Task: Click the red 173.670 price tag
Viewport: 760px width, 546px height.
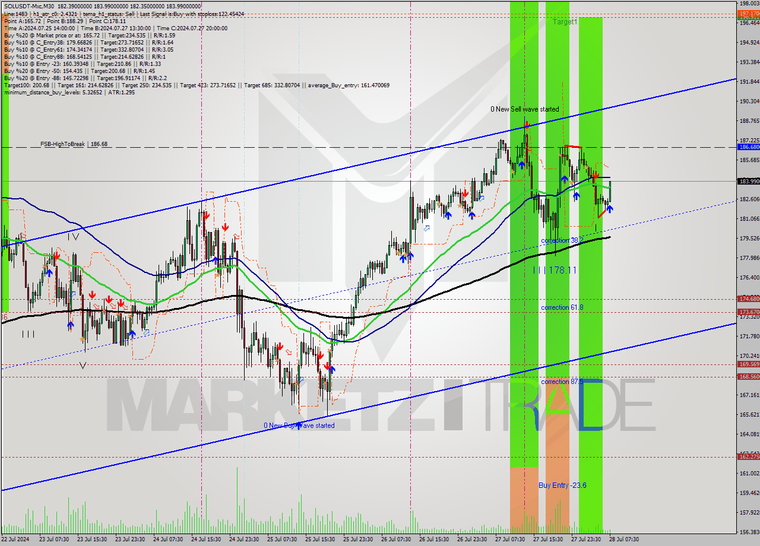Action: pyautogui.click(x=748, y=312)
